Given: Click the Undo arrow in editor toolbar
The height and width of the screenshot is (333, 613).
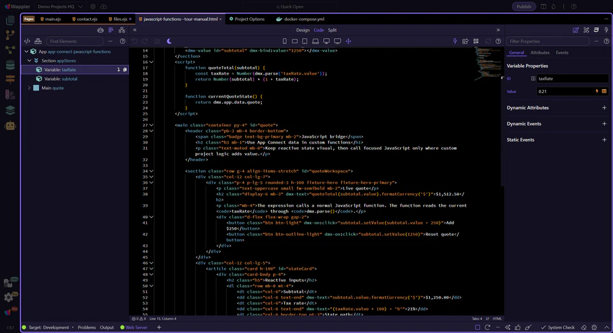Looking at the screenshot, I should 135,41.
